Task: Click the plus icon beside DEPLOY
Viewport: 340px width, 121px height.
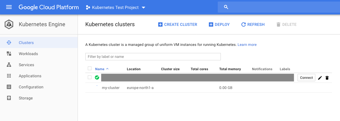Action: 211,25
